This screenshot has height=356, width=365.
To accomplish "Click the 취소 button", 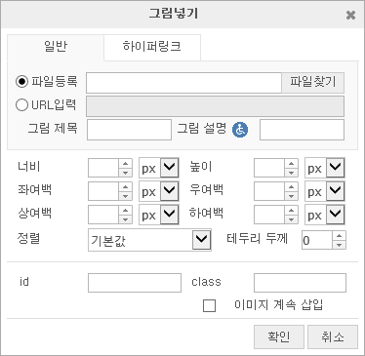I will (333, 336).
